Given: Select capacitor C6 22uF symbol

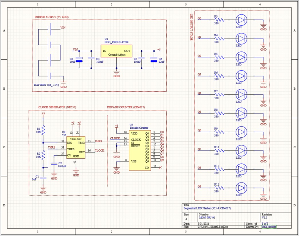Looking at the screenshot, I should click(x=154, y=59).
